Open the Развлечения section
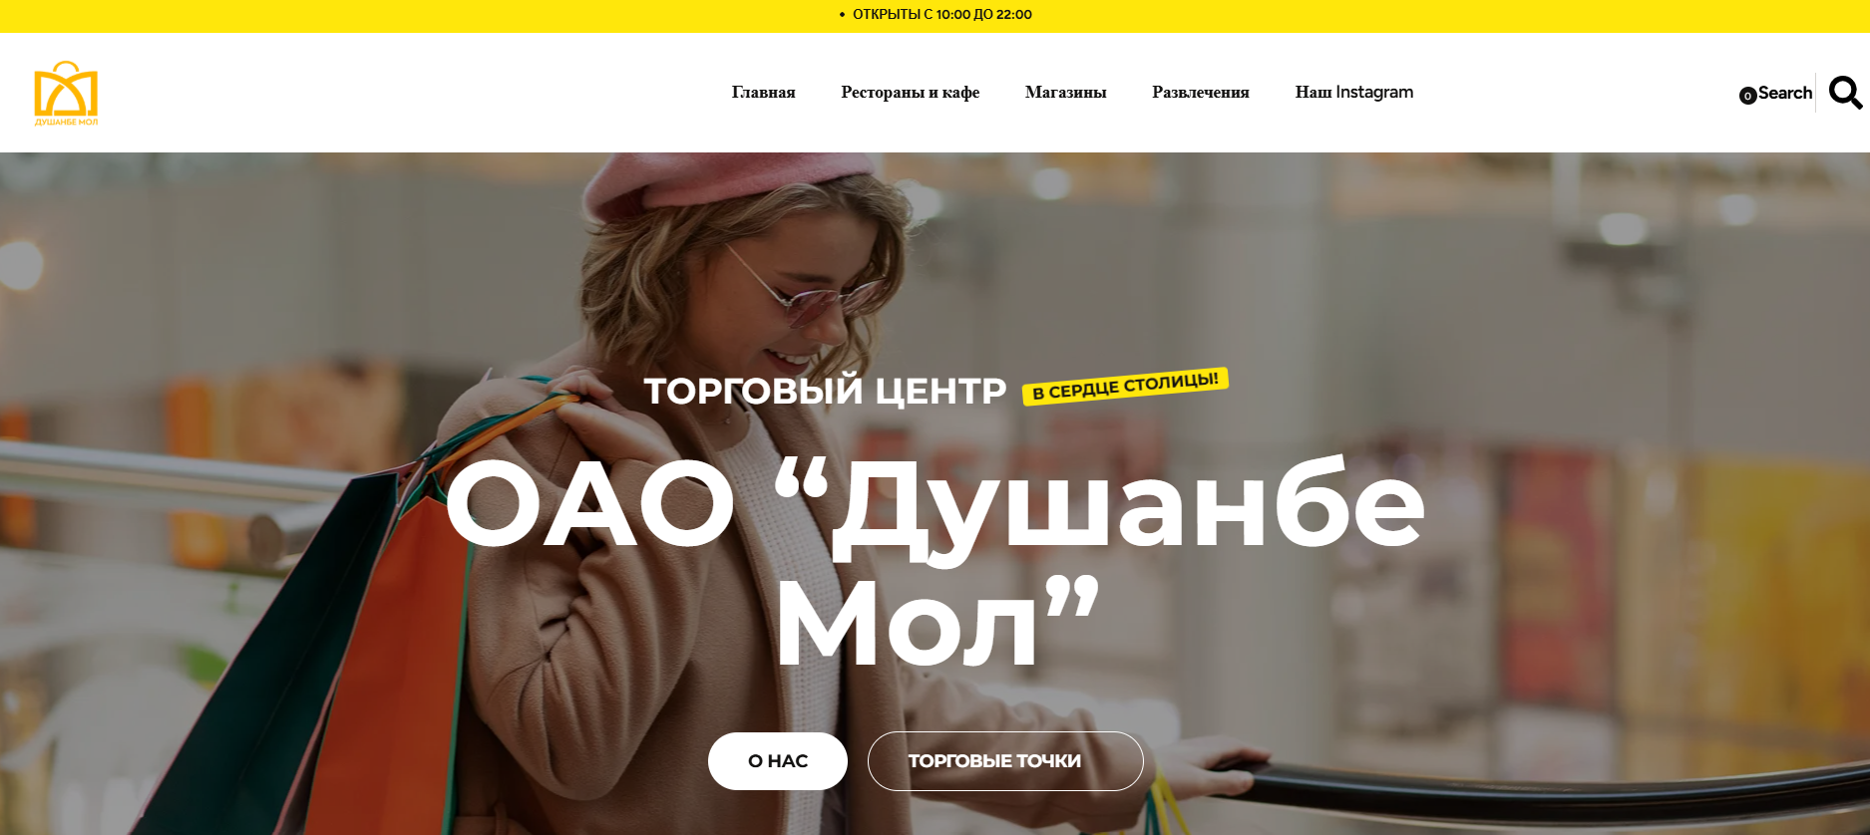 (1200, 92)
